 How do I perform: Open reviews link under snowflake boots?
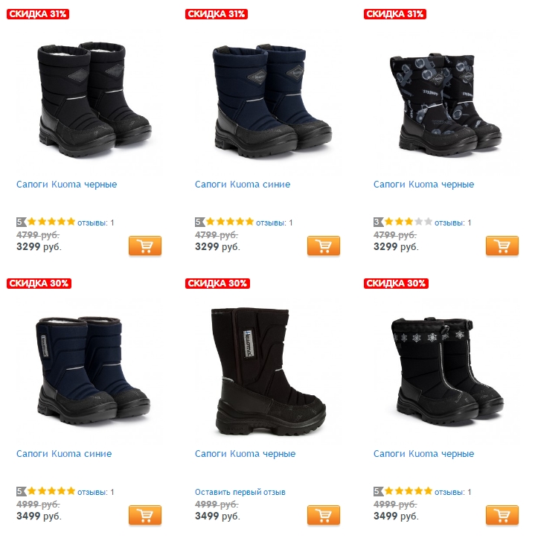[452, 492]
